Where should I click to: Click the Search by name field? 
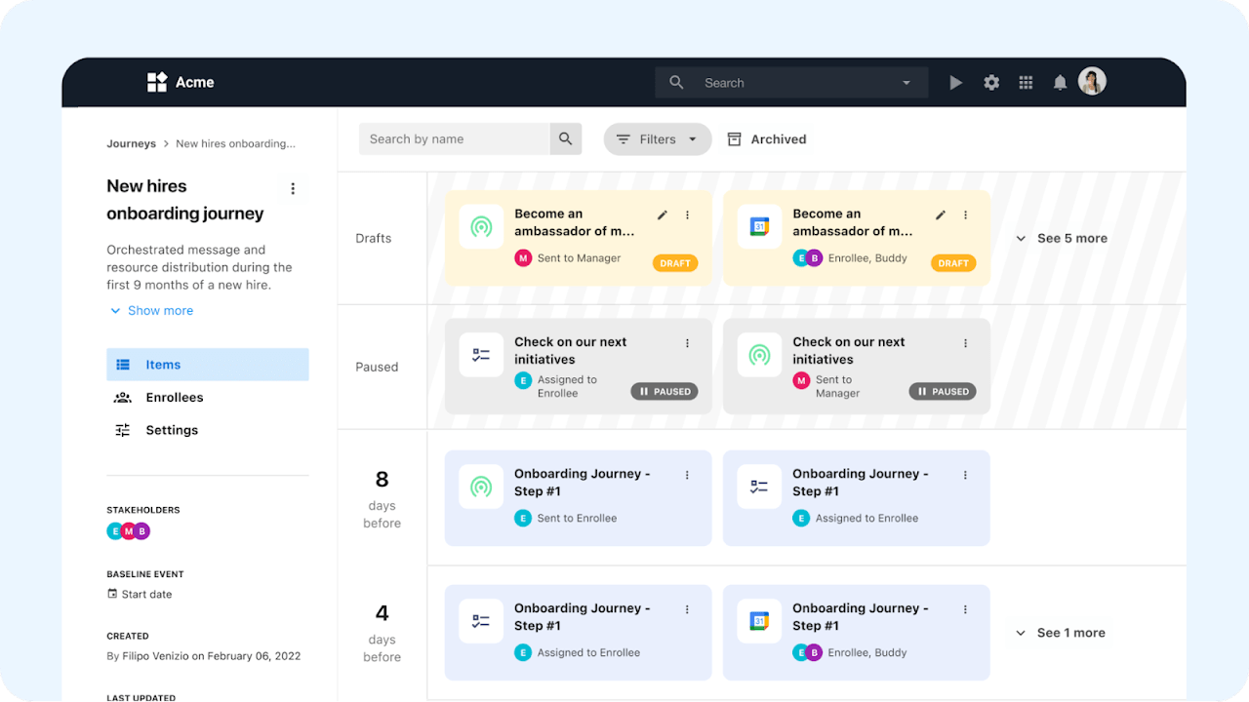(x=455, y=138)
